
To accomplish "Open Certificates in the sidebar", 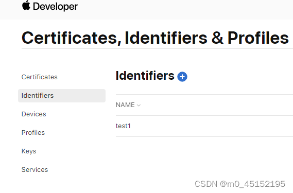I will point(40,77).
